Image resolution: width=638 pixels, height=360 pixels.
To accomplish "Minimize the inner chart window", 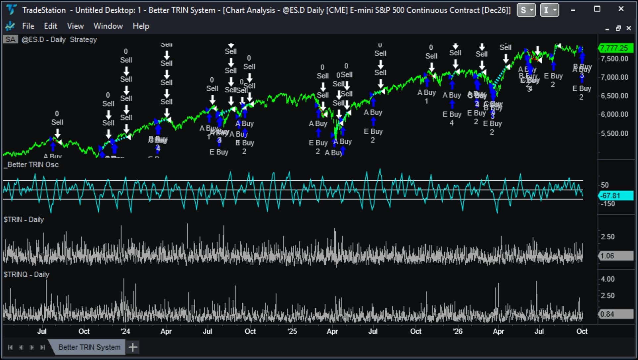I will click(607, 29).
